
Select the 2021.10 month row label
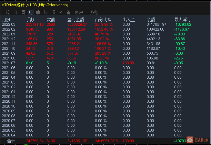[9, 48]
